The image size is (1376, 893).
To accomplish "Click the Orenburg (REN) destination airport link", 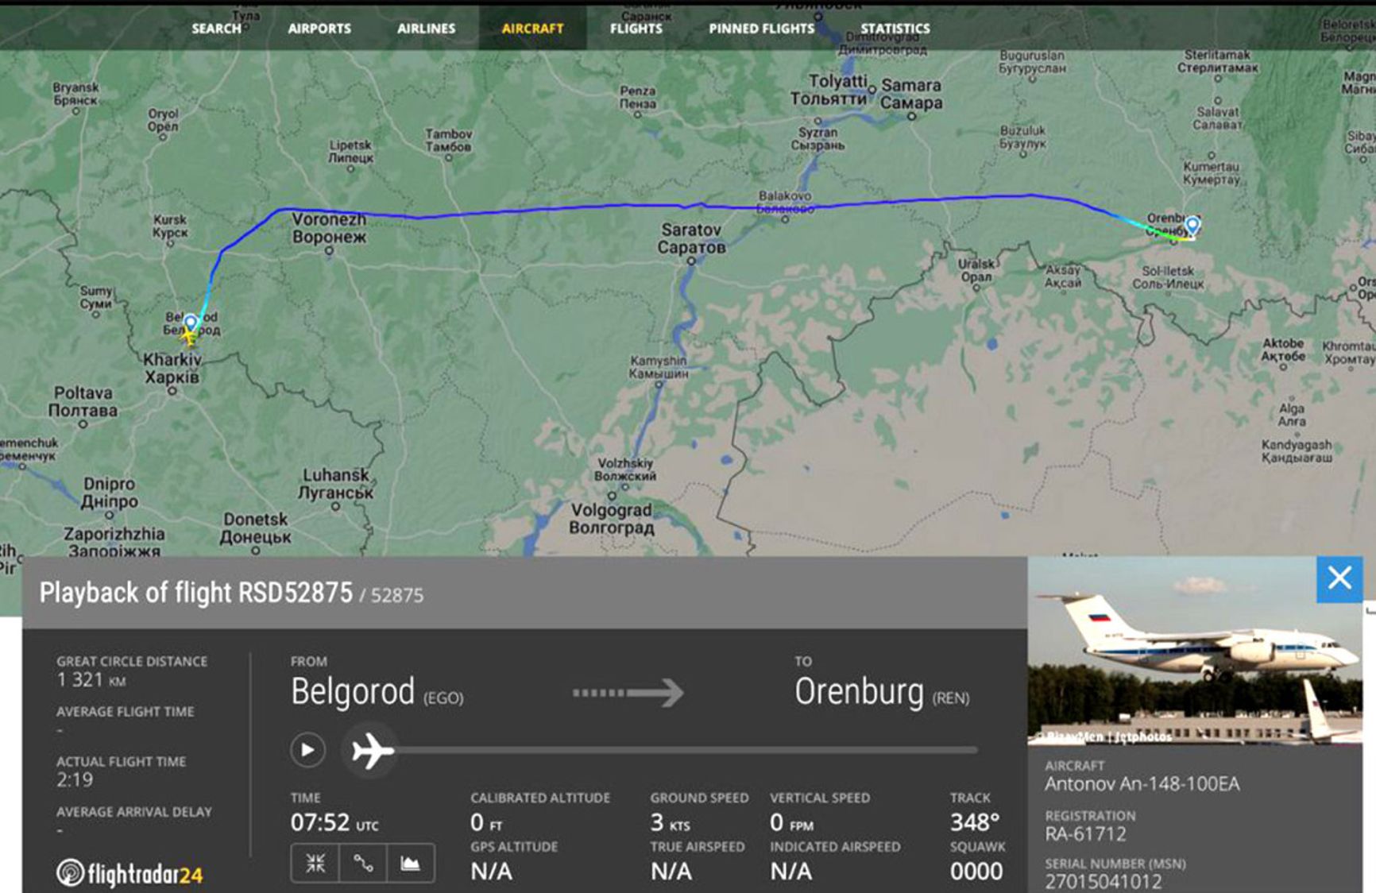I will pyautogui.click(x=882, y=692).
